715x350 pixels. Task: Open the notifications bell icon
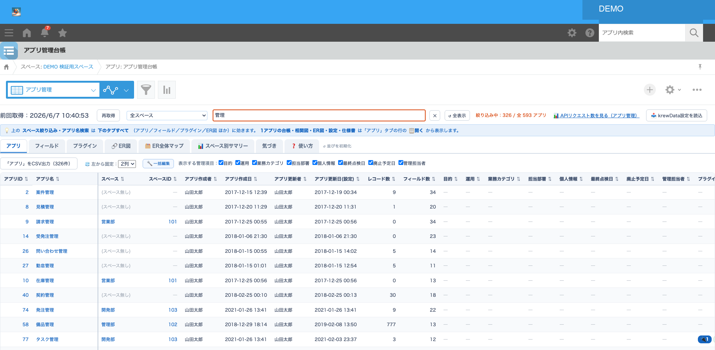pos(45,33)
